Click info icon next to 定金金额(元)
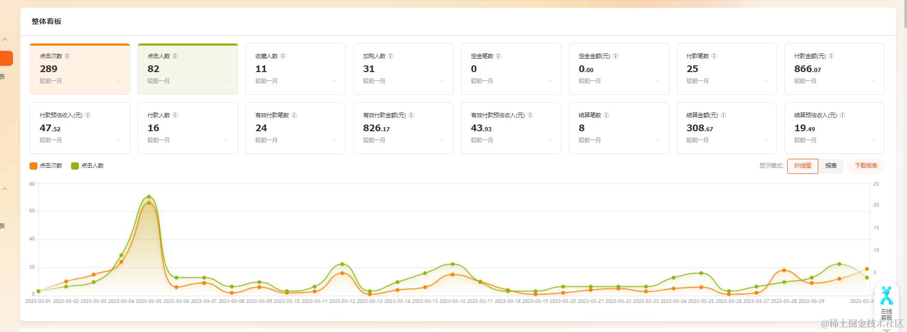This screenshot has width=907, height=332. coord(615,56)
